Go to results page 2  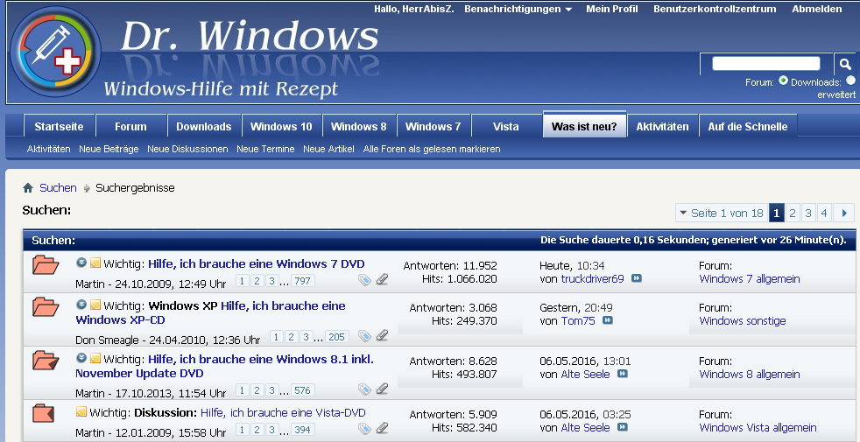point(792,213)
